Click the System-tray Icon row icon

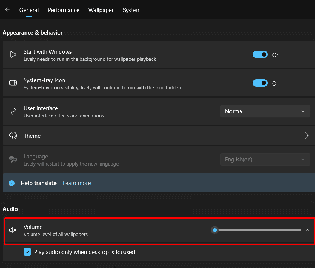pos(13,83)
